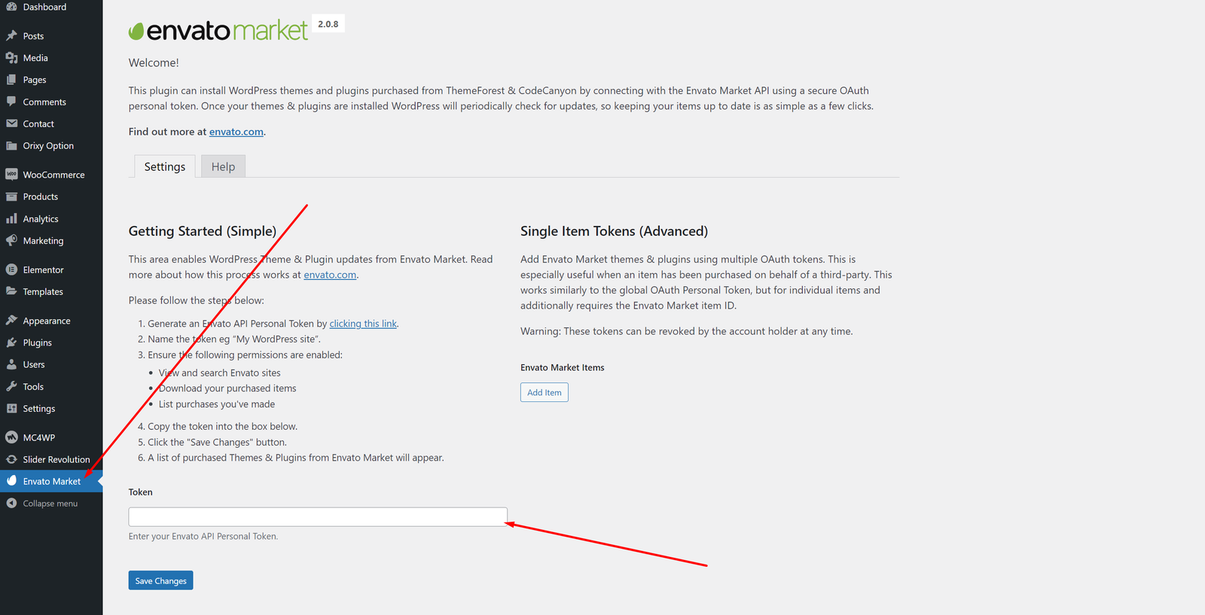The height and width of the screenshot is (615, 1205).
Task: Click the Add Item button
Action: click(545, 392)
